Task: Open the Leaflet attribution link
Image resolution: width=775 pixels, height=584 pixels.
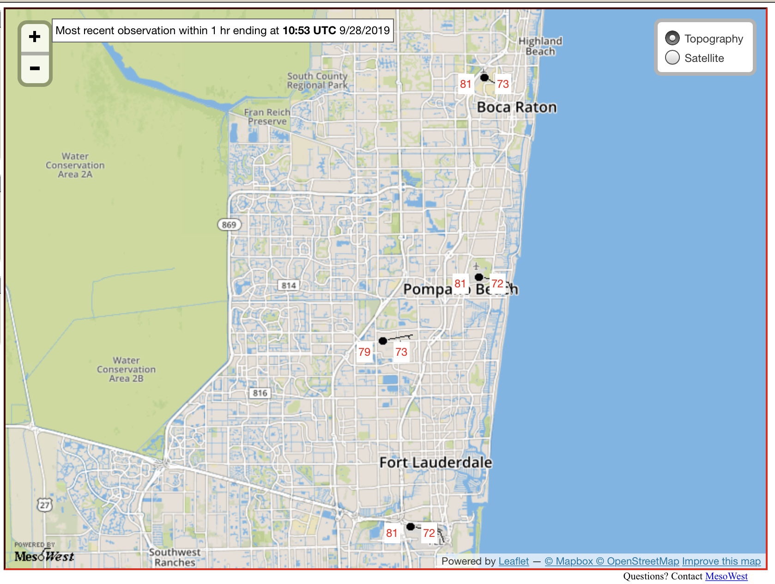Action: [514, 561]
